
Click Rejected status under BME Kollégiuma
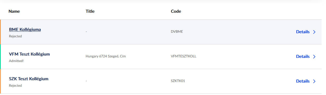click(x=15, y=36)
